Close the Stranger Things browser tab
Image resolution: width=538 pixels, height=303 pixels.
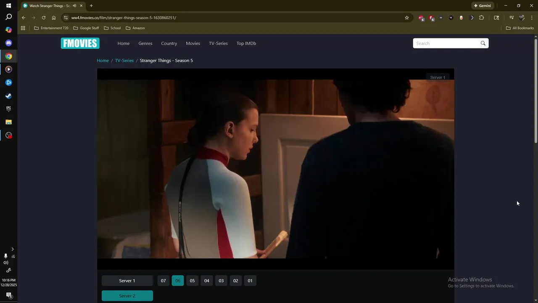[81, 6]
